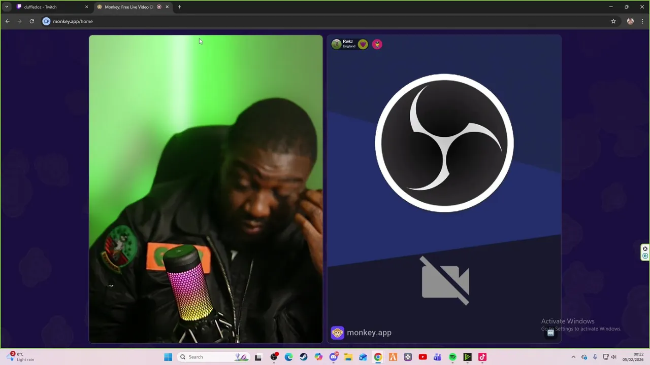Open Spotify from the taskbar
The image size is (650, 365).
(x=452, y=357)
